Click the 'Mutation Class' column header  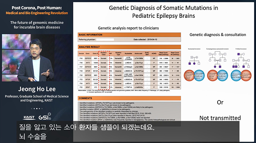(103, 53)
